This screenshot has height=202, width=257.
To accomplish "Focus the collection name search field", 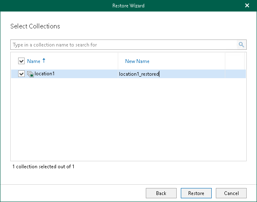I will point(124,44).
